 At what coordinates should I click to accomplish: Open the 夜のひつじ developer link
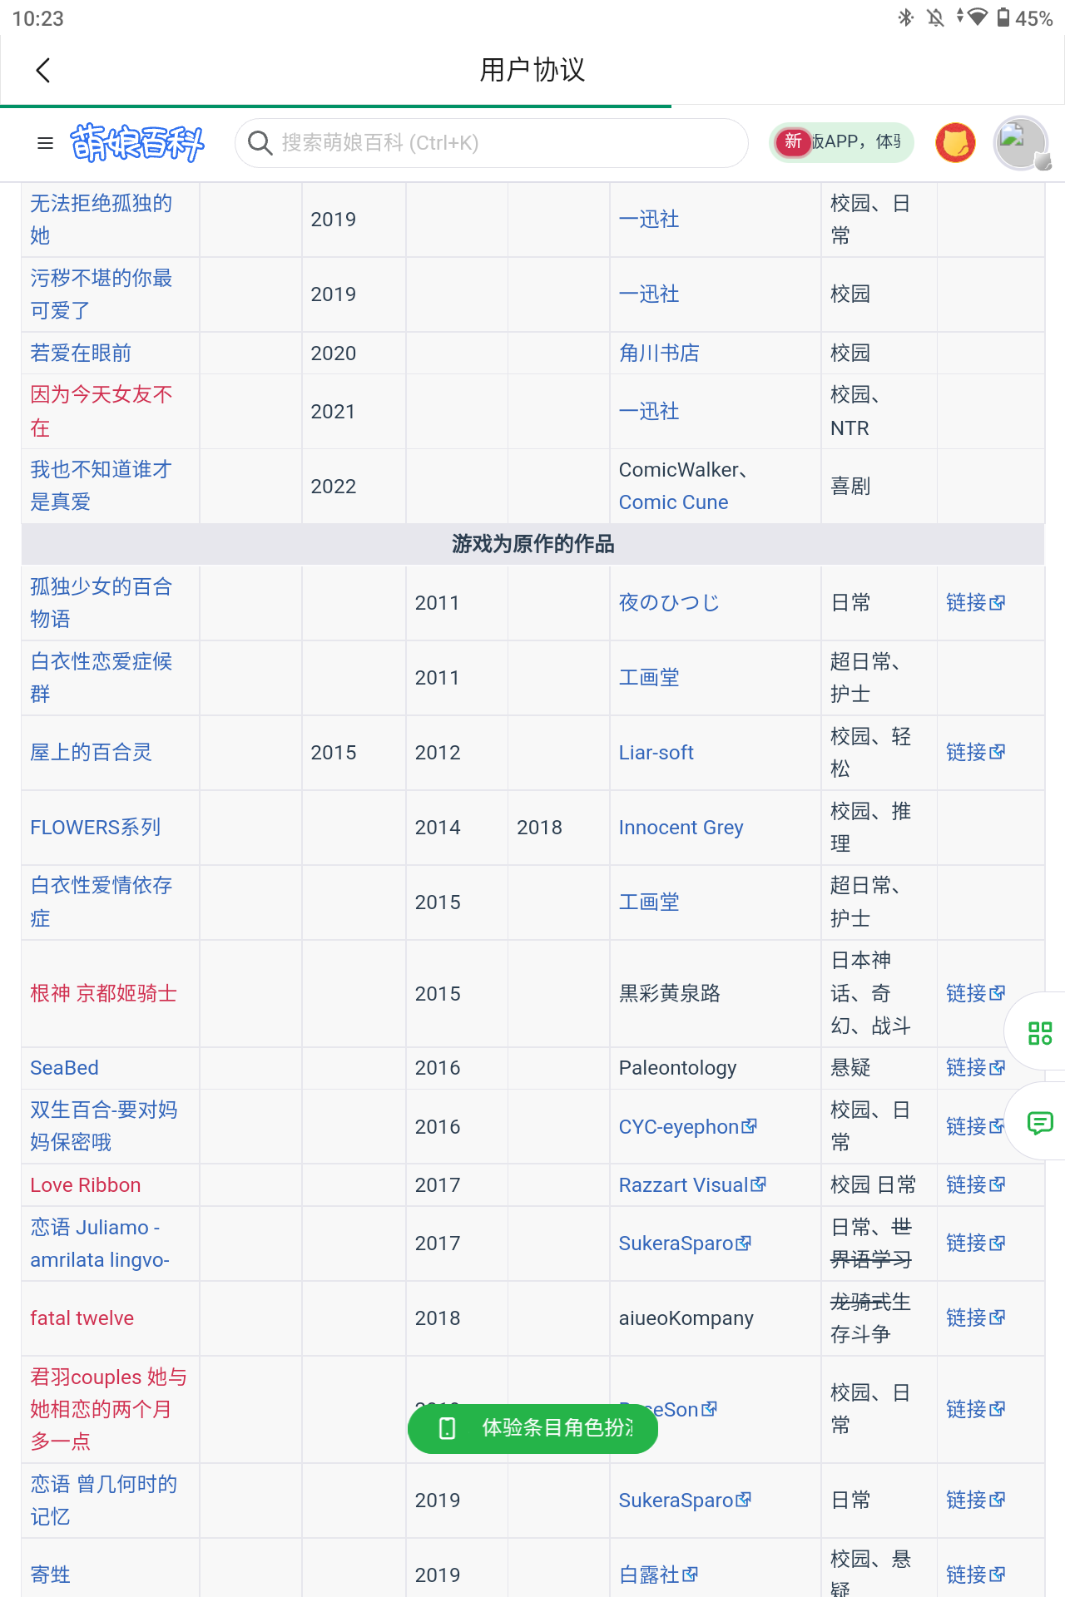click(669, 602)
